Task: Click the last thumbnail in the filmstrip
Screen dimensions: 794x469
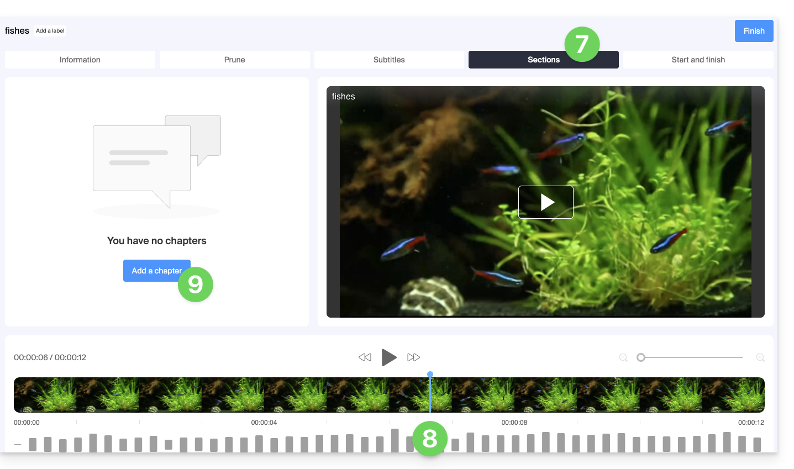Action: pos(733,395)
